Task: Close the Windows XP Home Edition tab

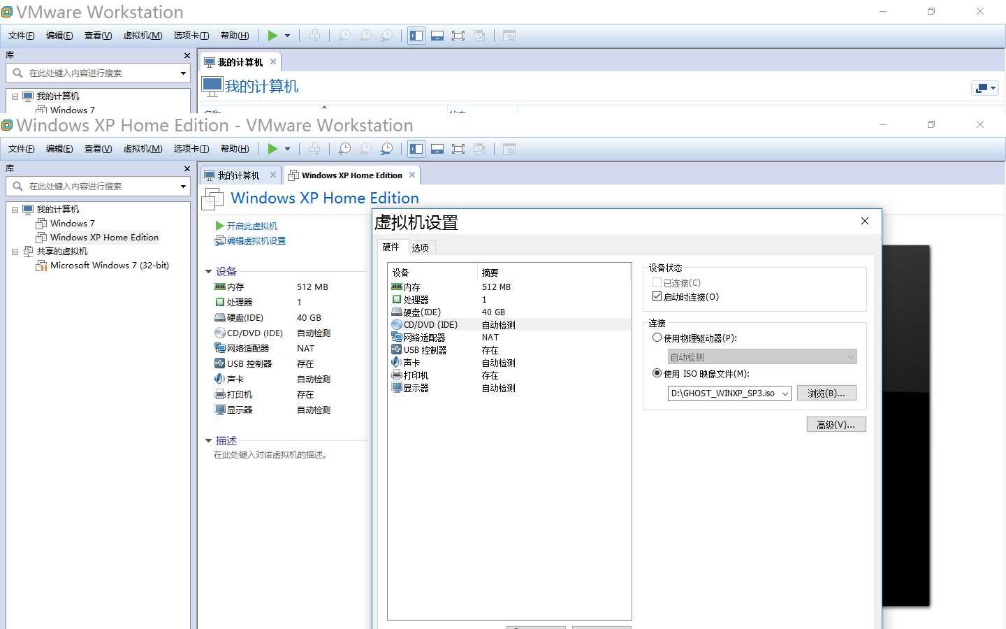Action: (x=412, y=175)
